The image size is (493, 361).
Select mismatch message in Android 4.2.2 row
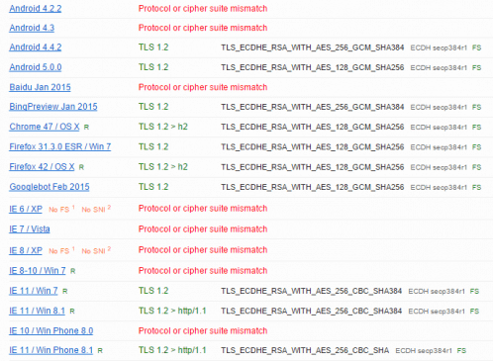click(203, 9)
